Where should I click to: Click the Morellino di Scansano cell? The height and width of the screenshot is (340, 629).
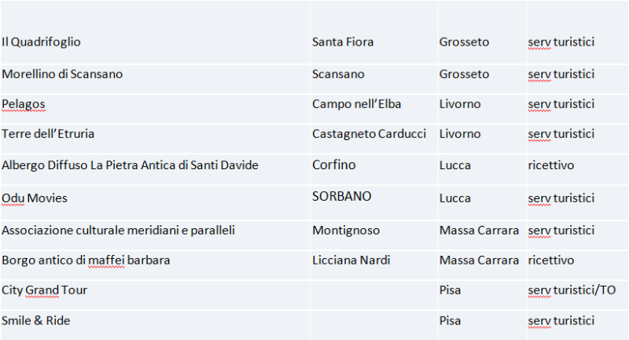[x=62, y=74]
